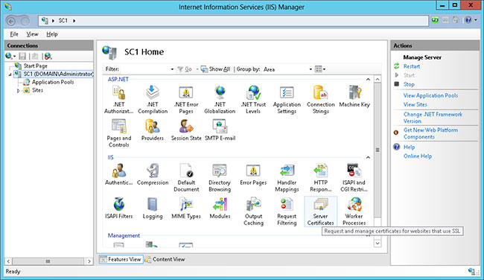Switch to Content View tab
Image resolution: width=484 pixels, height=280 pixels.
tap(165, 259)
